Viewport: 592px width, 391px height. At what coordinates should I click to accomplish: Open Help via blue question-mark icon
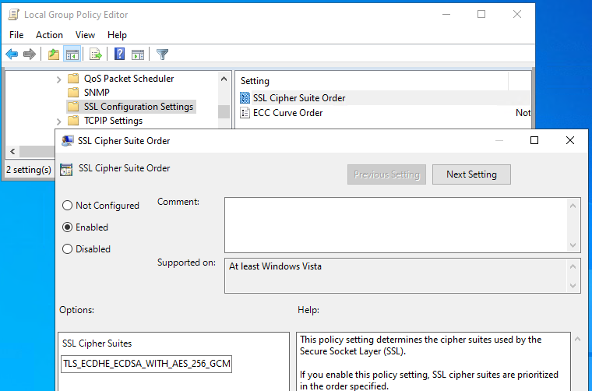[119, 54]
